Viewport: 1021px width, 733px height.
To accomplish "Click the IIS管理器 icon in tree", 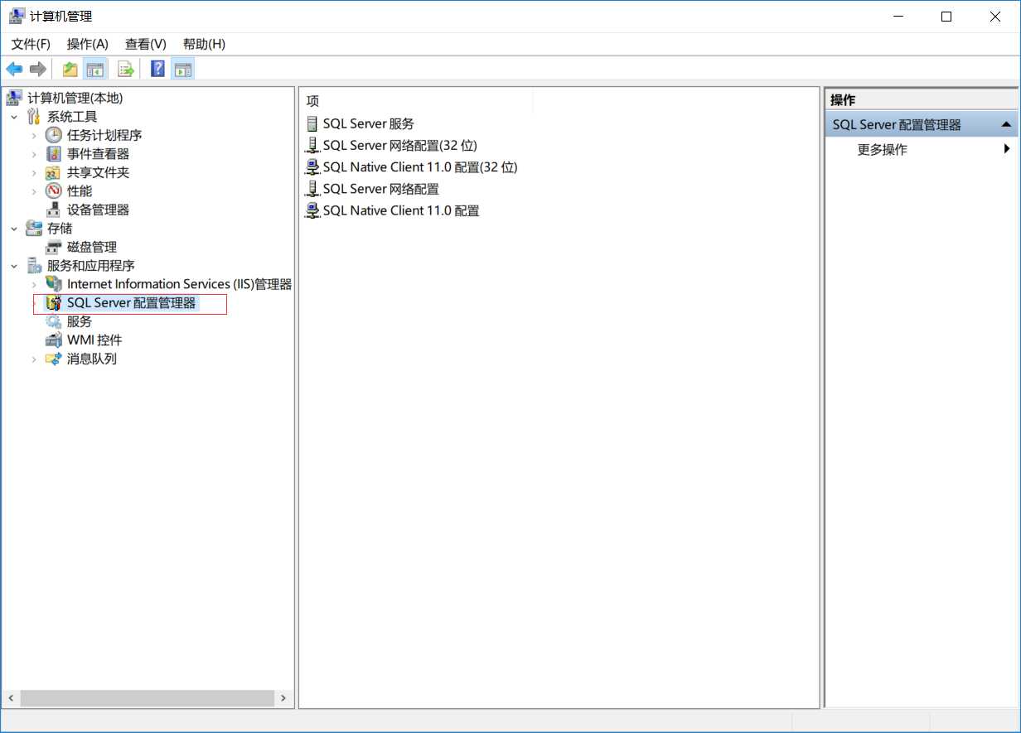I will click(x=54, y=284).
